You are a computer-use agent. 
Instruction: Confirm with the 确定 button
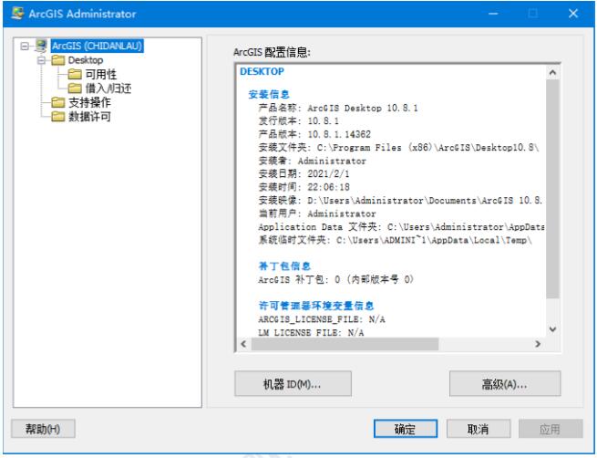point(406,429)
